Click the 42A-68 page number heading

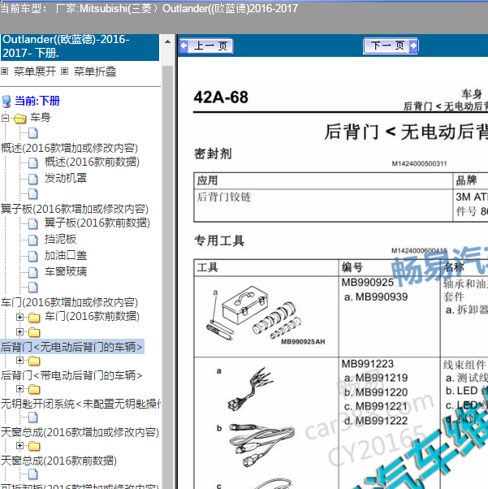[221, 97]
